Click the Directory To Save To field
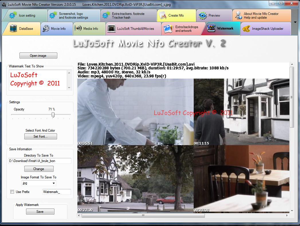 (x=40, y=161)
